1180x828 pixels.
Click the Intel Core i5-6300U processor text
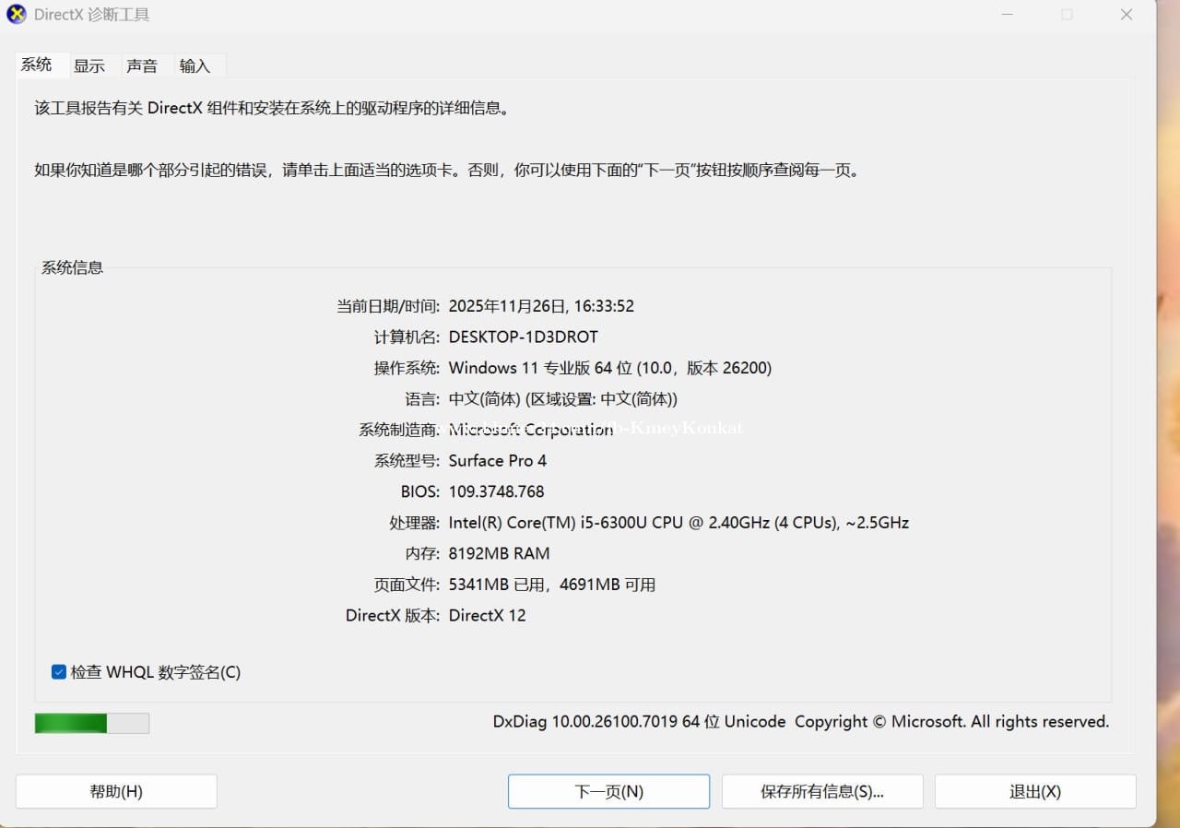[x=678, y=523]
